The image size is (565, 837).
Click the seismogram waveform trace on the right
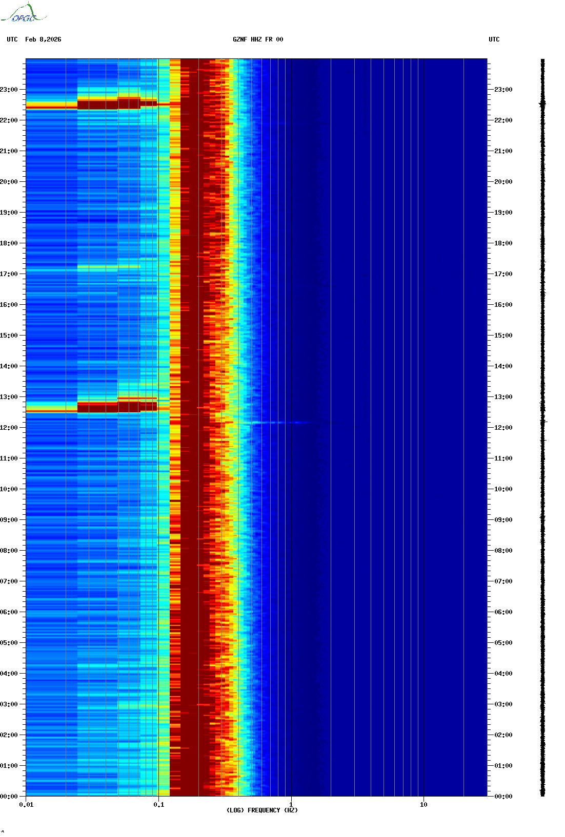click(x=542, y=428)
